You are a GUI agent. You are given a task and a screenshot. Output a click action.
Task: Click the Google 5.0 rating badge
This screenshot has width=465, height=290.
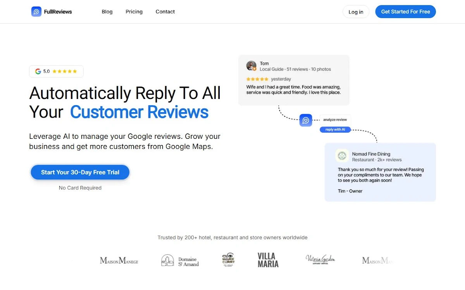click(56, 71)
